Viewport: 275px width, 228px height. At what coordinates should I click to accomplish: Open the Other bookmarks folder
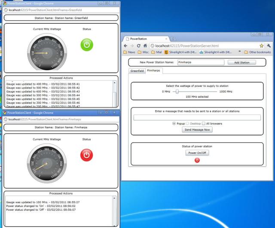coord(258,52)
